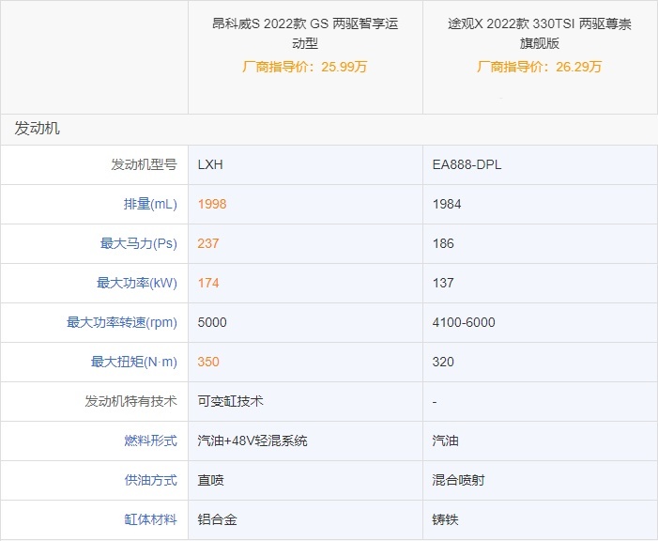This screenshot has height=541, width=658.
Task: Click 厂商指导价: 25.99万 price text
Action: click(x=305, y=67)
